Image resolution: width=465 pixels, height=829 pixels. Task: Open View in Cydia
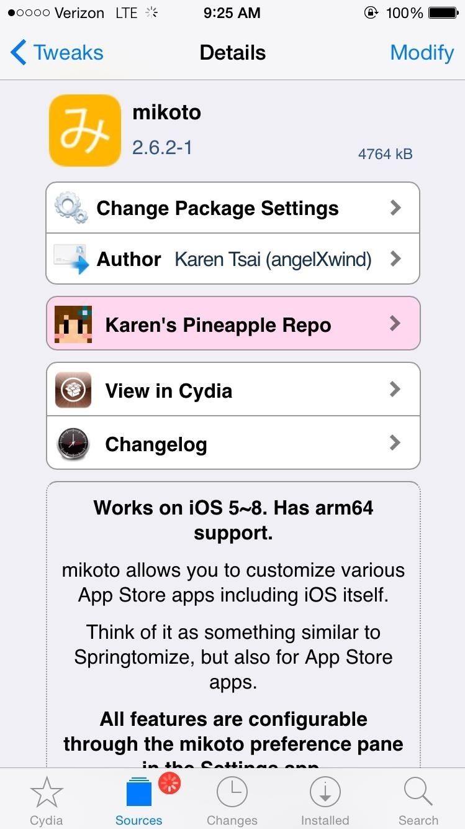[169, 390]
